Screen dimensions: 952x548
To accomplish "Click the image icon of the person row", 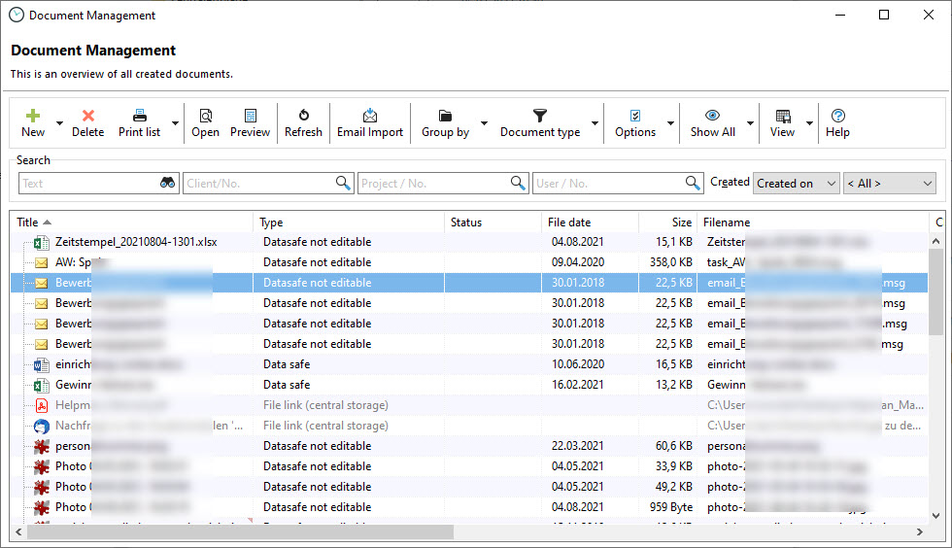I will [x=41, y=447].
